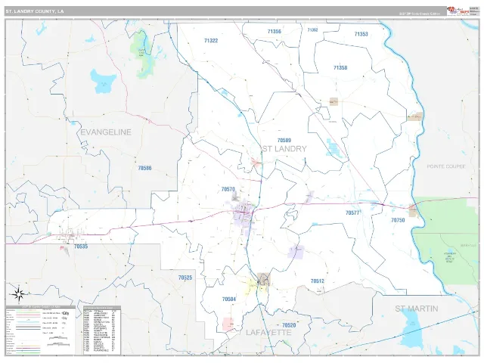The width and height of the screenshot is (484, 363).
Task: Select ZIP code label 70570
Action: (228, 189)
